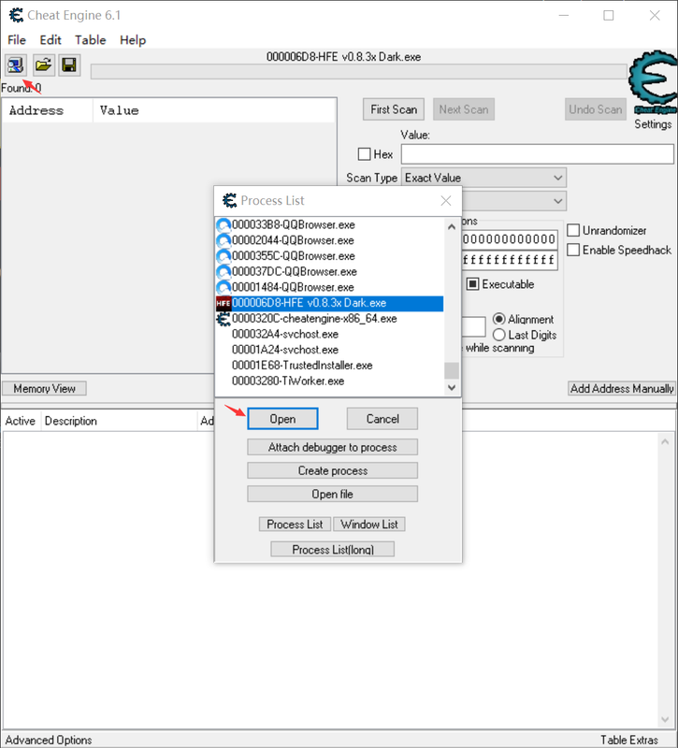Toggle the Executable checkbox
The width and height of the screenshot is (678, 748).
pos(472,284)
